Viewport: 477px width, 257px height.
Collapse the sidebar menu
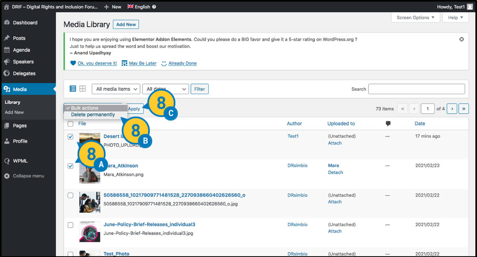[x=28, y=176]
